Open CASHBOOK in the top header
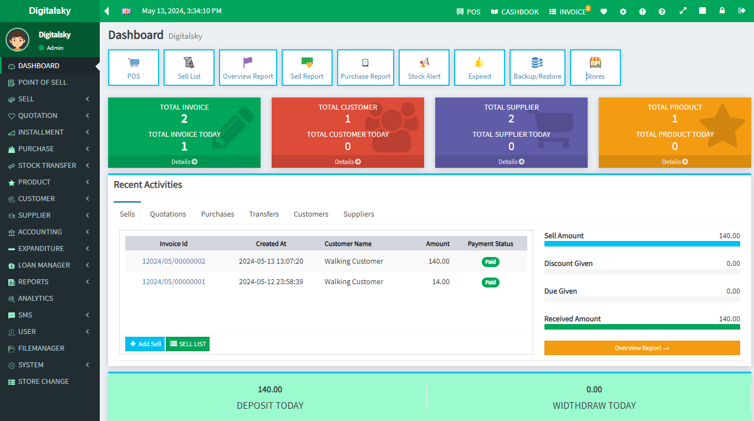Viewport: 754px width, 421px height. click(514, 12)
